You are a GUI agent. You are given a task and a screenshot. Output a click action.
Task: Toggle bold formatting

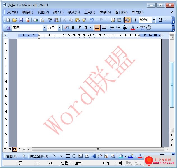(x=73, y=28)
